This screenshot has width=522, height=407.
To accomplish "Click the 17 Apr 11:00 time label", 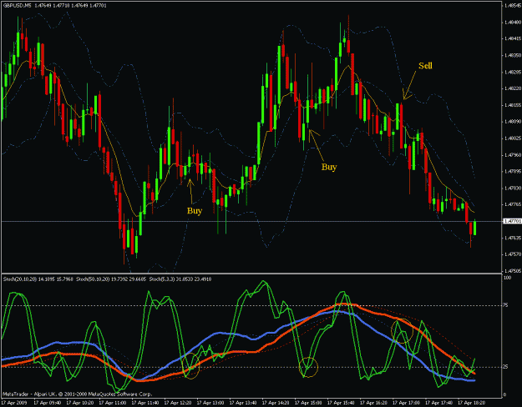I will tap(112, 403).
